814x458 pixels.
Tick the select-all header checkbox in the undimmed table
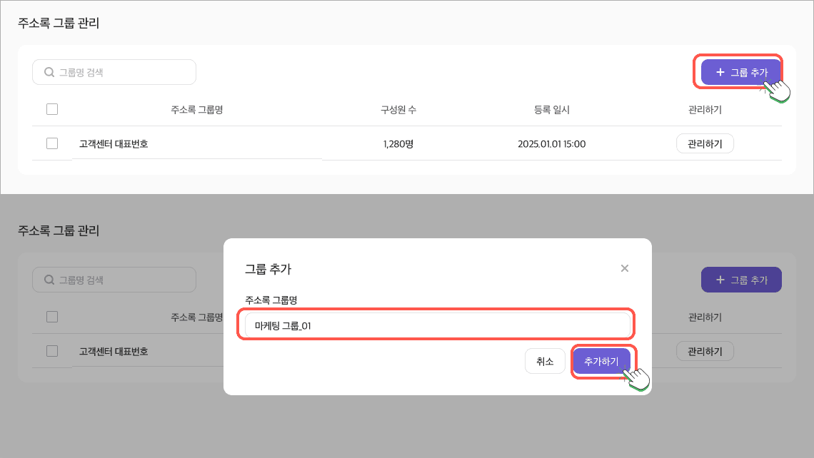[x=52, y=109]
